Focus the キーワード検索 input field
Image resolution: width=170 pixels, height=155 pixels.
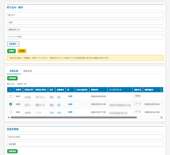point(85,37)
